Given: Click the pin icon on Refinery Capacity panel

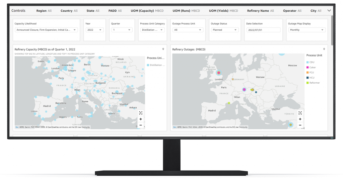Looking at the screenshot, I should (163, 49).
